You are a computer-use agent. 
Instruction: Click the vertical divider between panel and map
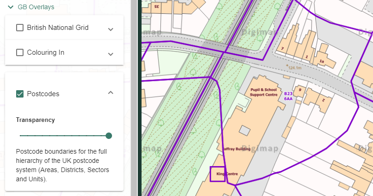[x=134, y=98]
